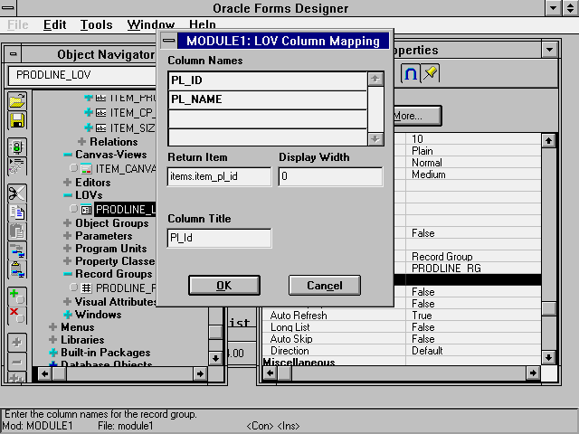This screenshot has height=434, width=579.
Task: Click the Open folder icon in Navigator toolbar
Action: click(x=17, y=99)
